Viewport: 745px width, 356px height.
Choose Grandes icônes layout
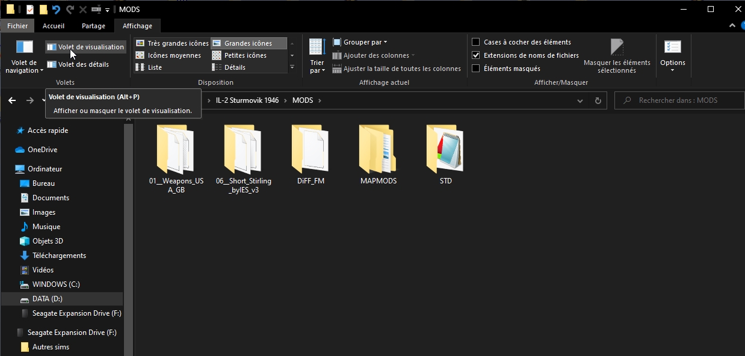click(x=249, y=43)
